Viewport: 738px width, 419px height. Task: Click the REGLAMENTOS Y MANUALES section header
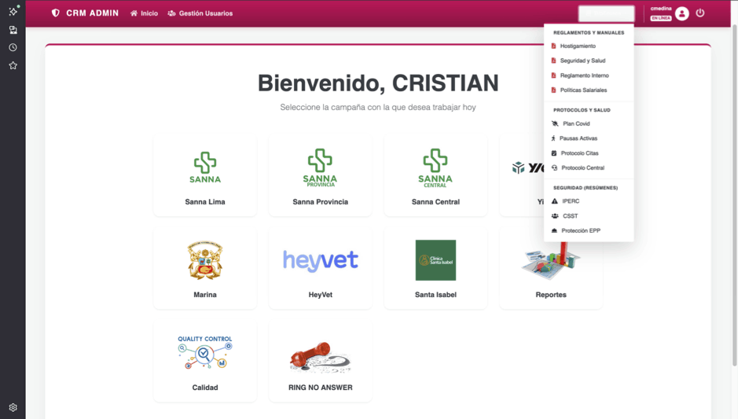click(589, 32)
